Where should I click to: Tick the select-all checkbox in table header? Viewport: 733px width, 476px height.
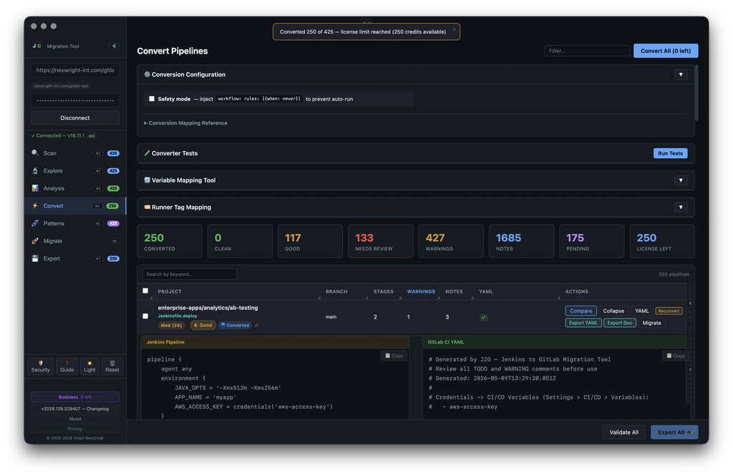point(145,291)
